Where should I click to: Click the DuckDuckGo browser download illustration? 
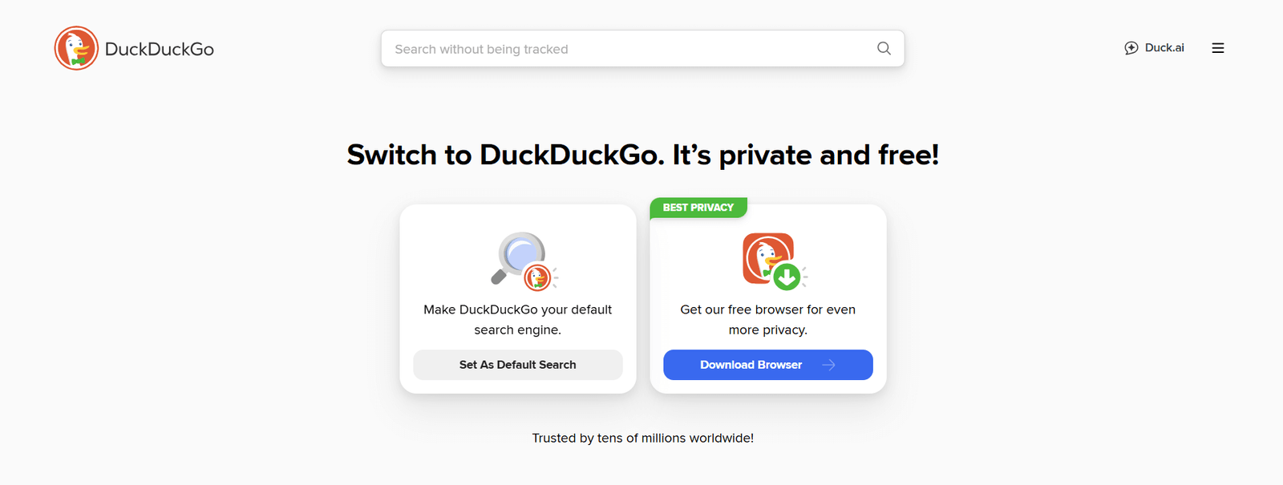(775, 261)
